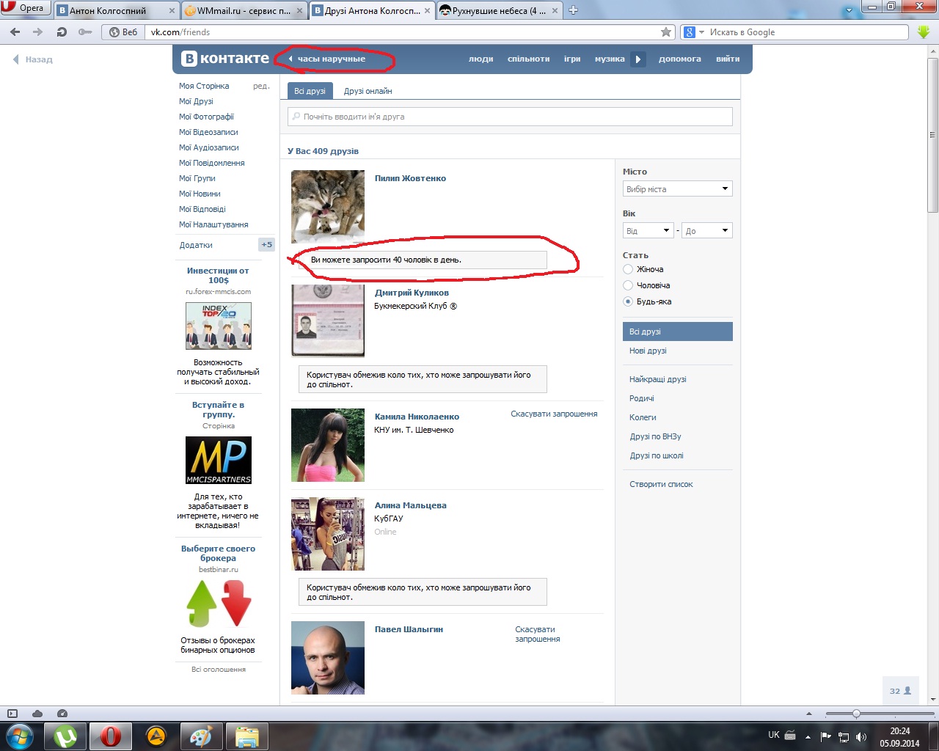Open a new browser tab

[x=574, y=10]
